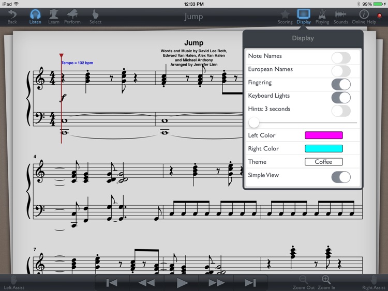Click the 'Left Color' label
This screenshot has width=388, height=291.
coord(262,135)
